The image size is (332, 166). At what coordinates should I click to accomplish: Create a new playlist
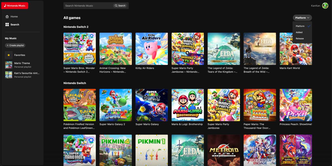[15, 45]
